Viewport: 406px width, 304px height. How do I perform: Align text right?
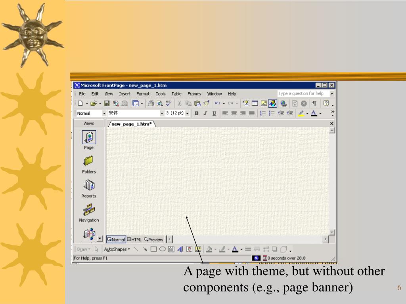pyautogui.click(x=243, y=113)
